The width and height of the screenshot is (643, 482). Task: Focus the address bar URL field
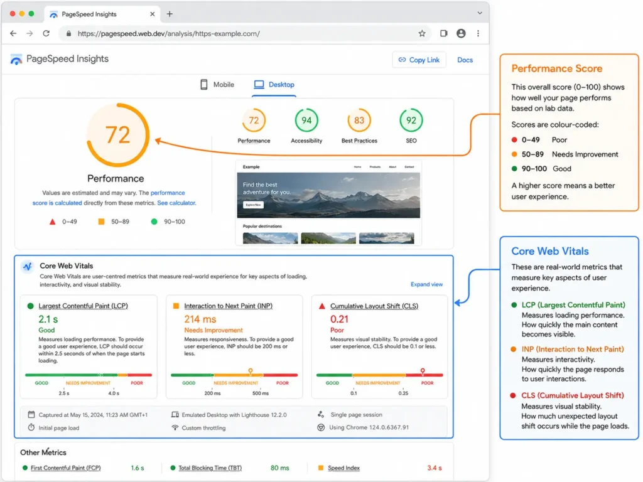pyautogui.click(x=244, y=34)
